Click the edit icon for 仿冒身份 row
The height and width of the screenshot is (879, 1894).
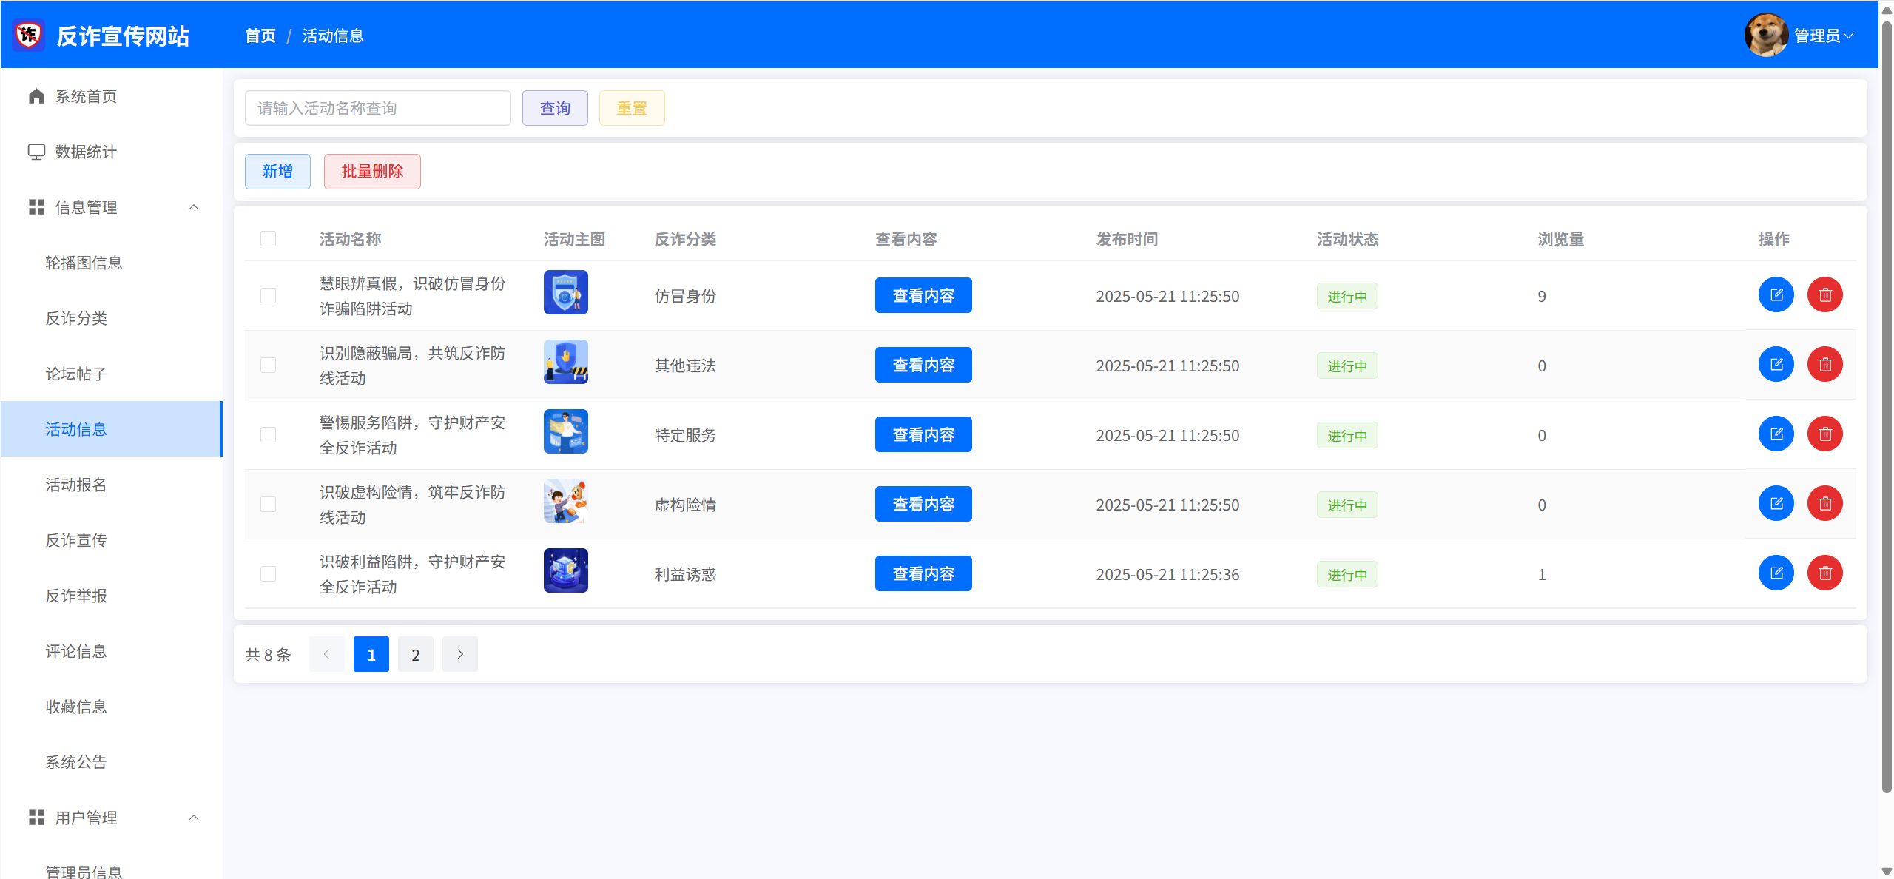coord(1776,295)
